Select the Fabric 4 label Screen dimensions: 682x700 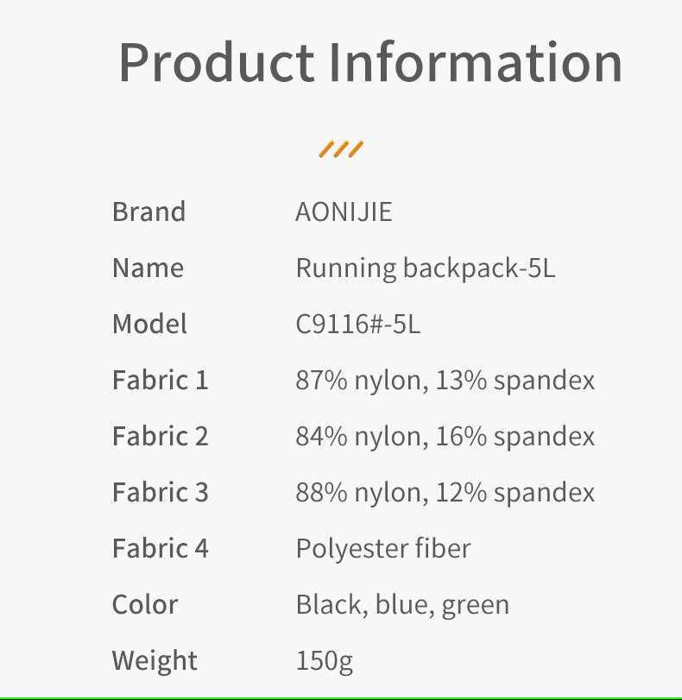click(160, 548)
